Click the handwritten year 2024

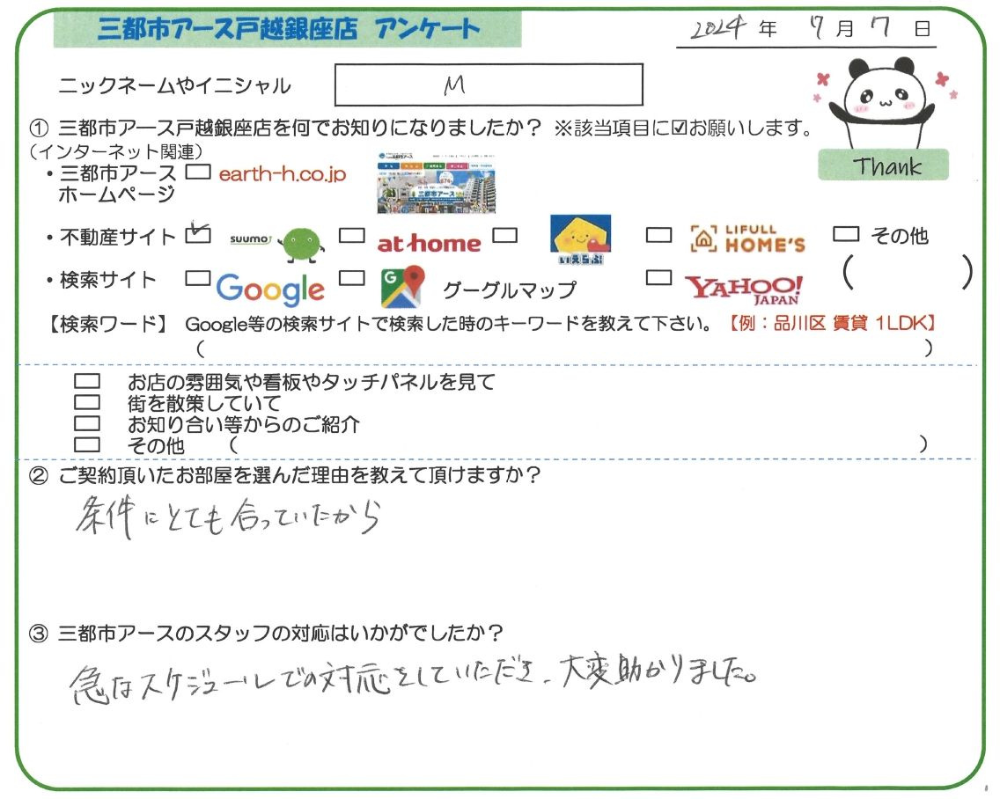[x=718, y=27]
